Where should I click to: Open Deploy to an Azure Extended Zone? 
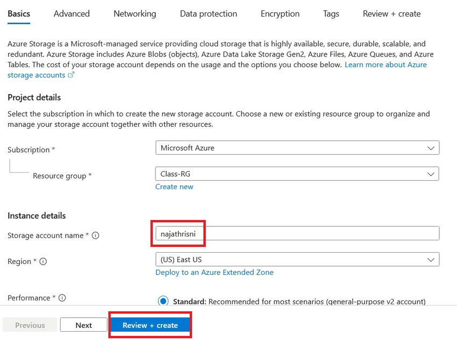pyautogui.click(x=215, y=273)
